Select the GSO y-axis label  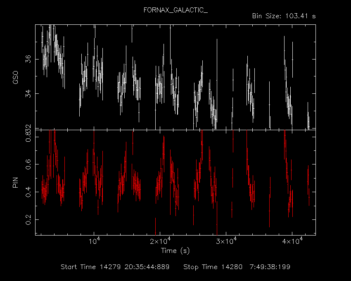15,78
